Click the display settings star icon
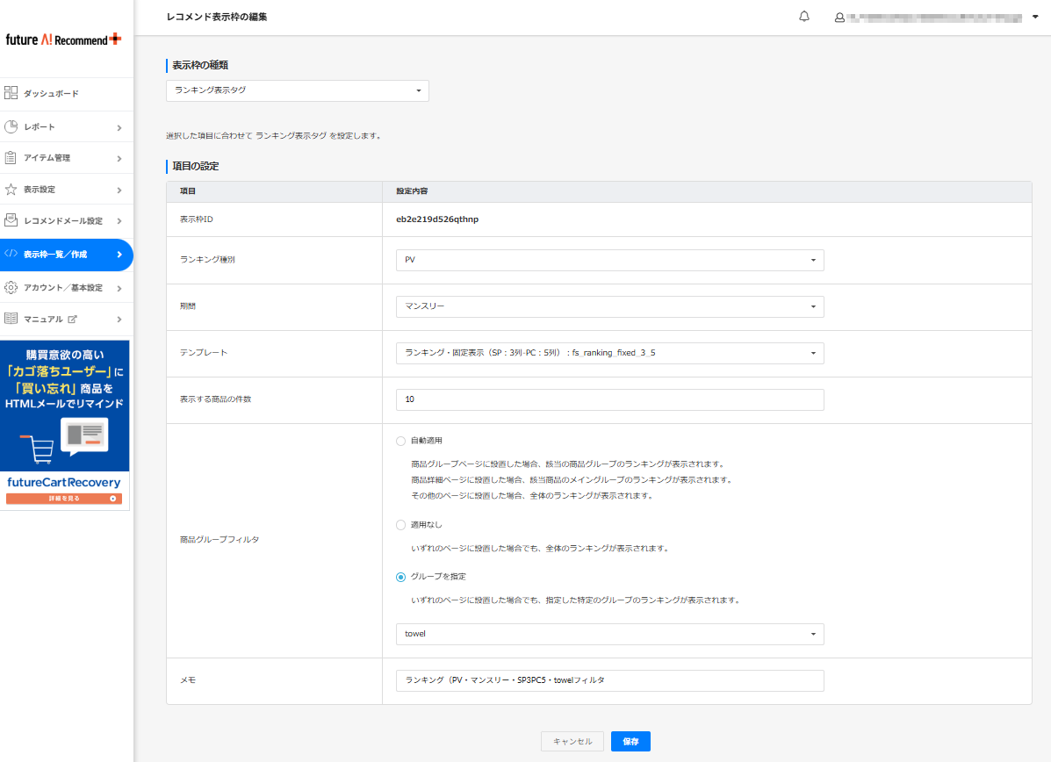Image resolution: width=1051 pixels, height=762 pixels. click(x=11, y=190)
